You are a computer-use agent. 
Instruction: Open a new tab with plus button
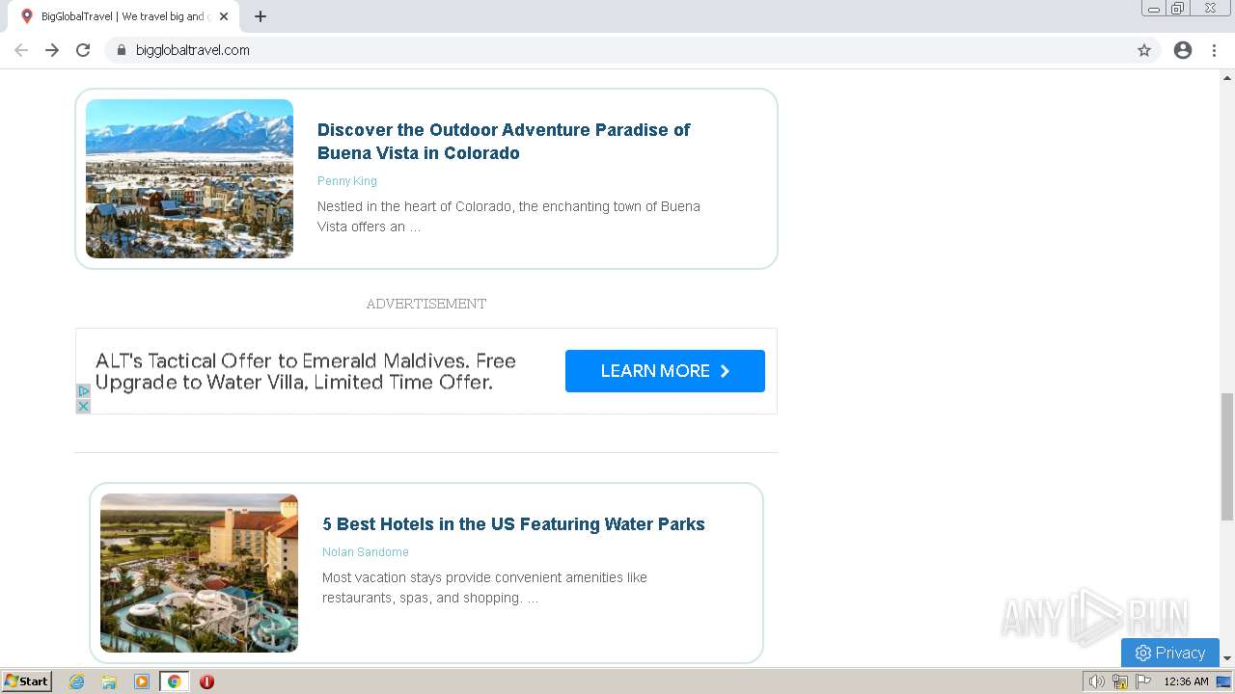click(261, 16)
